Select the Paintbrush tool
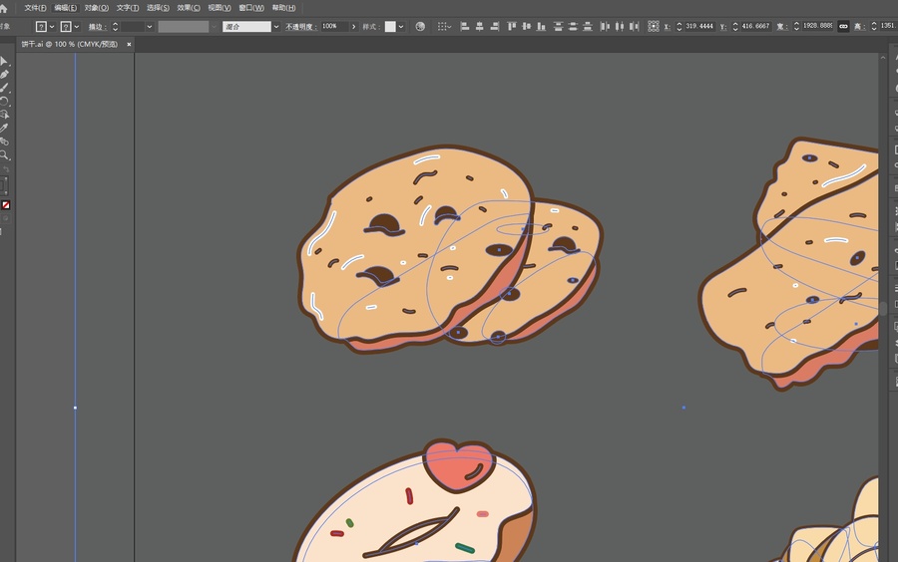 [x=4, y=88]
